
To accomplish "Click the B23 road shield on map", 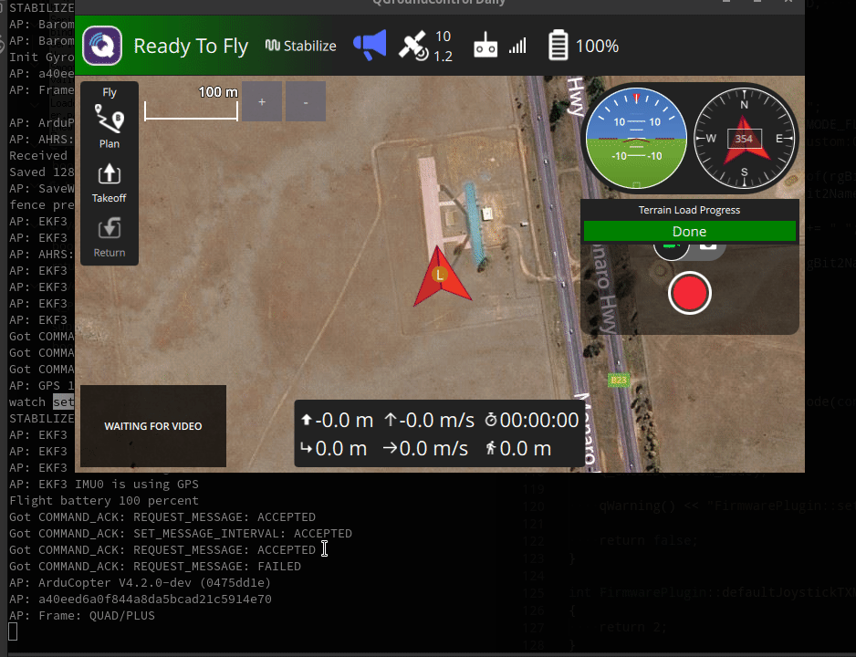I will [619, 380].
